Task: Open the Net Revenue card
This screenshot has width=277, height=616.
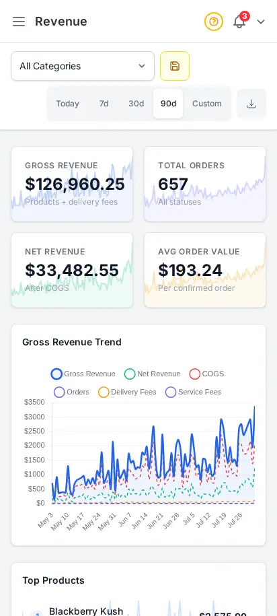Action: coord(72,270)
